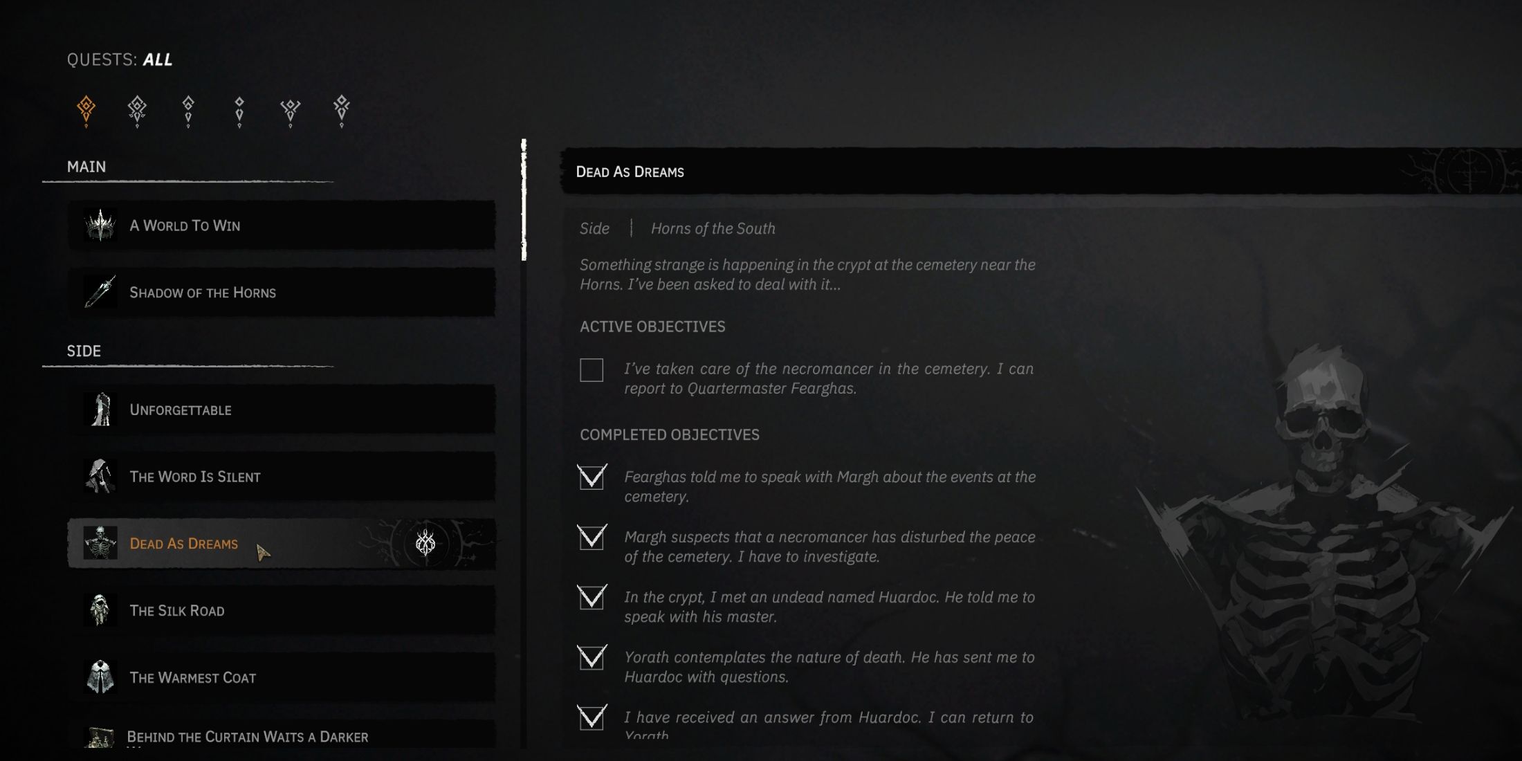Image resolution: width=1522 pixels, height=761 pixels.
Task: Check the report to Quartermaster Fearghas objective
Action: 592,370
